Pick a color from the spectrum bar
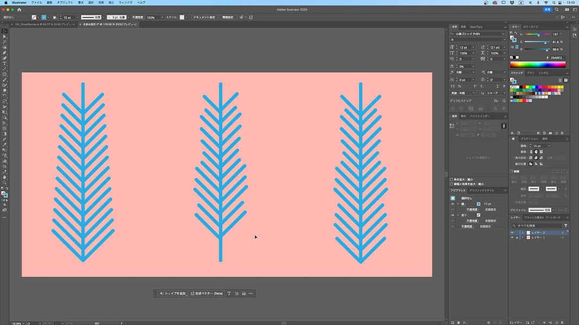The width and height of the screenshot is (579, 325). click(538, 64)
